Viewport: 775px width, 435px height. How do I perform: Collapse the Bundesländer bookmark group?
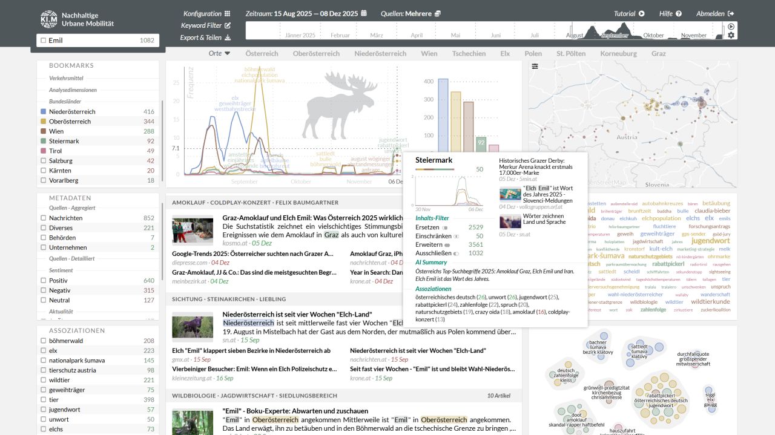(x=65, y=102)
